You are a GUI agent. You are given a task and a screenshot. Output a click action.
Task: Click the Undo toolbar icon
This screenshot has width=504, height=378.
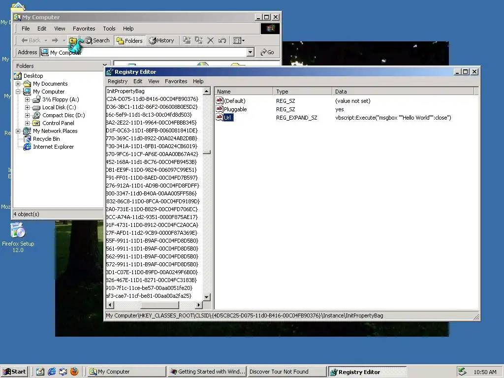tap(222, 40)
